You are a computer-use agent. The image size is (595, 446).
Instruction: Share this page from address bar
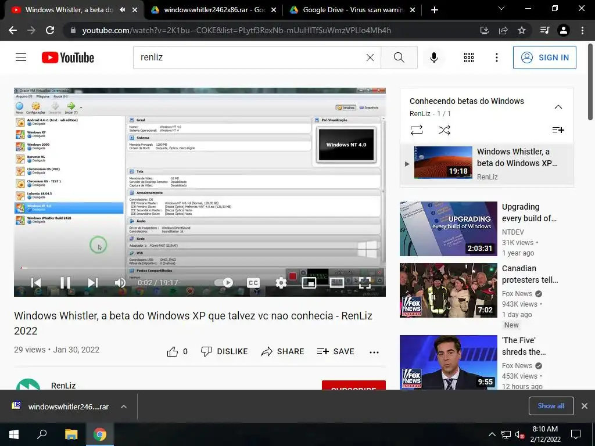tap(503, 30)
